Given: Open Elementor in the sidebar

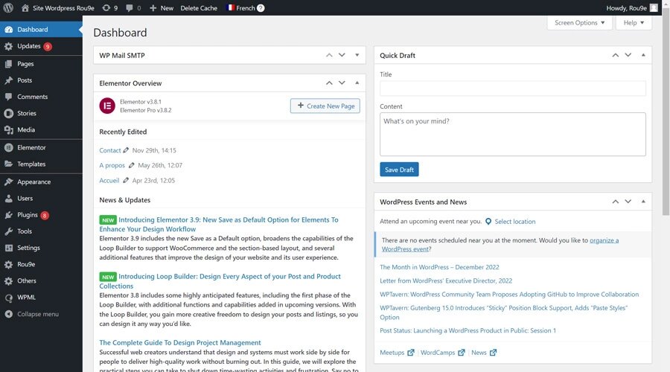Looking at the screenshot, I should tap(41, 147).
